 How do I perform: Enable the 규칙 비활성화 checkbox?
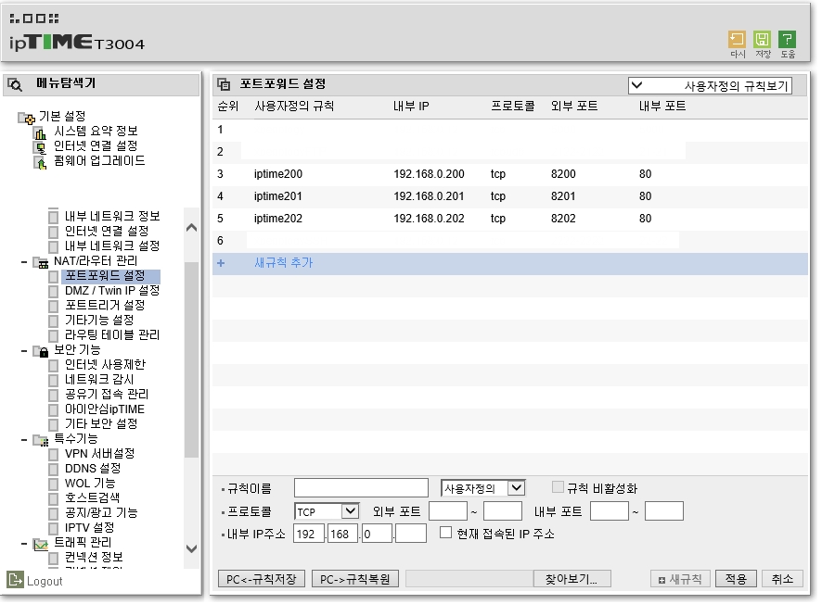point(558,487)
